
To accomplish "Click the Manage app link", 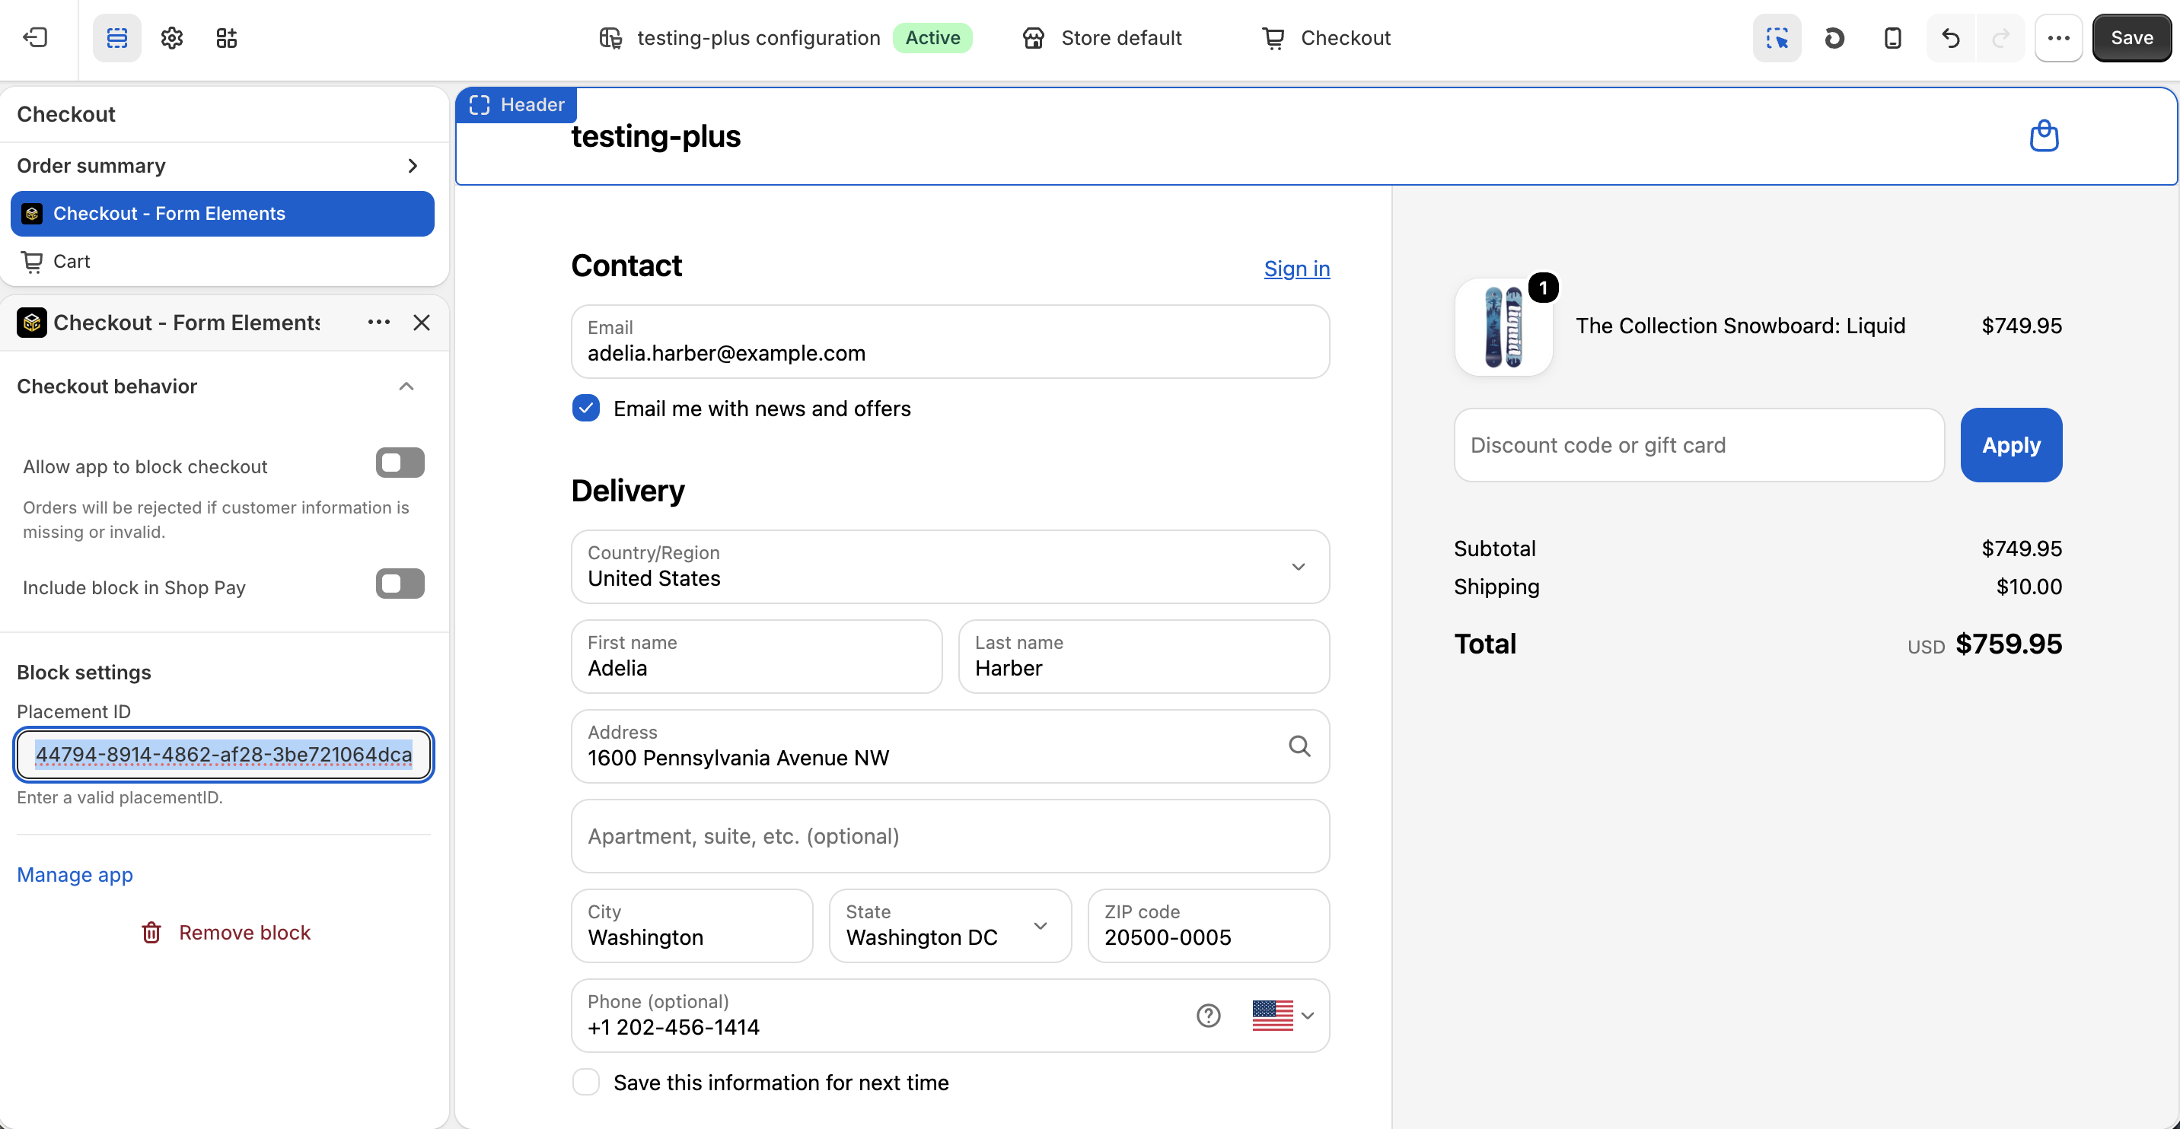I will pyautogui.click(x=75, y=874).
